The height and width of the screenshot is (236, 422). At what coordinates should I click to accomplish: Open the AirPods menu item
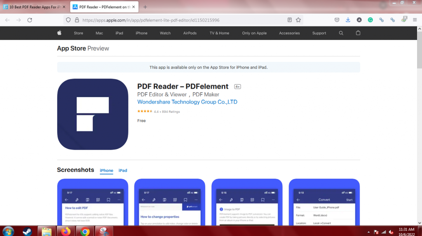[190, 33]
